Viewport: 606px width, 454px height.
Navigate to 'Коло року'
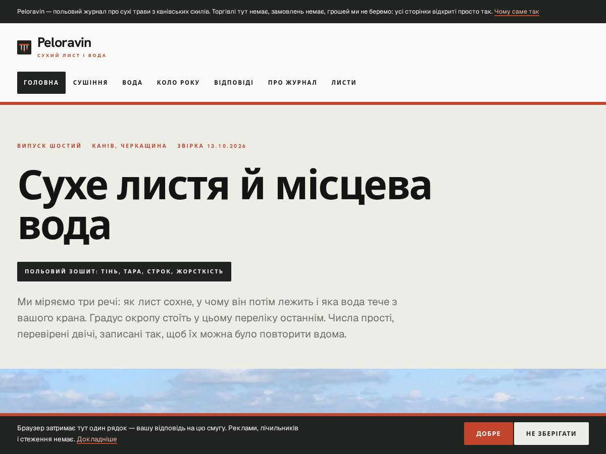pyautogui.click(x=178, y=83)
